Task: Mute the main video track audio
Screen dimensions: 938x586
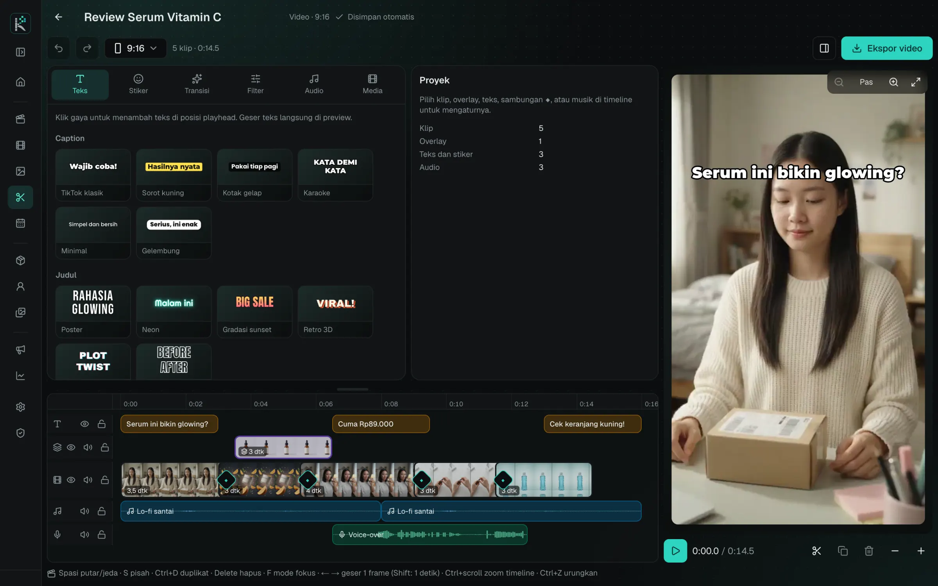Action: coord(88,480)
